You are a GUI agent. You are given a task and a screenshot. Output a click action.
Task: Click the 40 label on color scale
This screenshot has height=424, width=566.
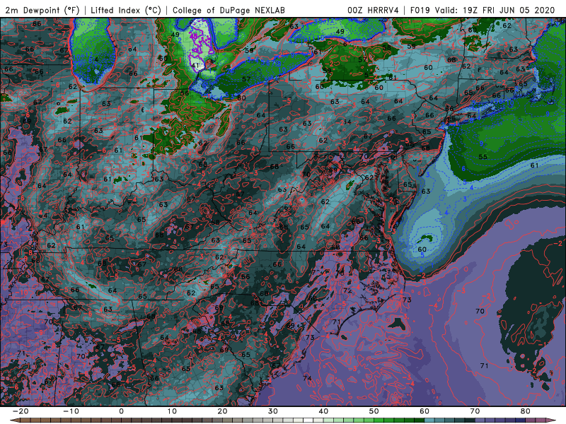click(323, 411)
